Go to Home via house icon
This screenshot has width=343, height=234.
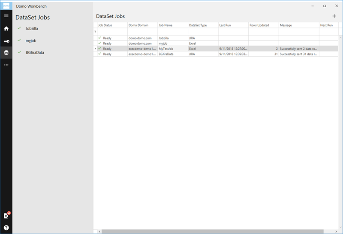click(x=6, y=28)
